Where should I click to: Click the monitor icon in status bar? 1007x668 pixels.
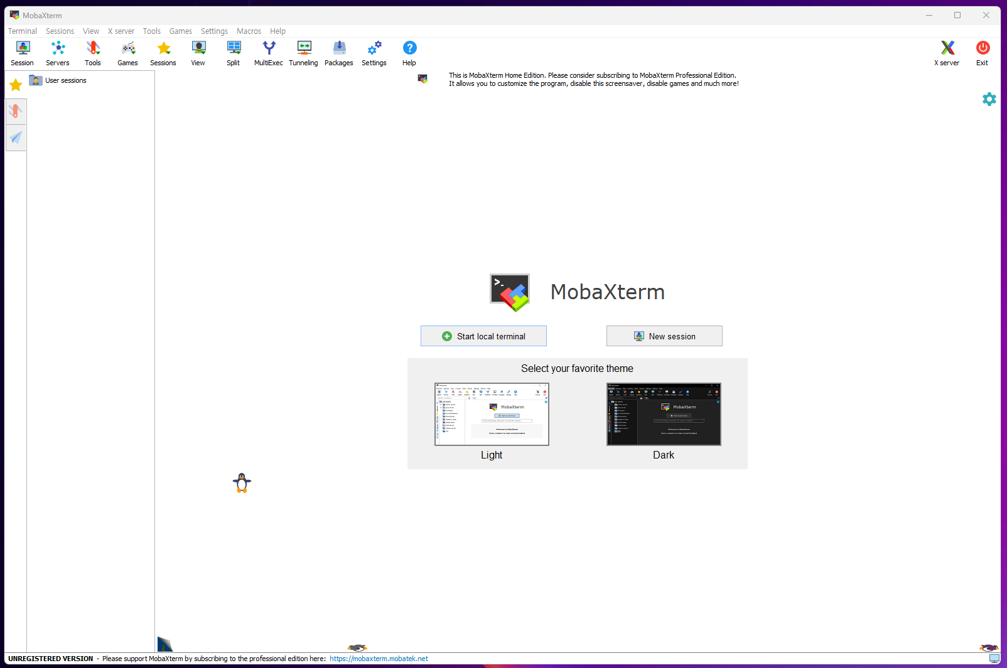[x=994, y=659]
